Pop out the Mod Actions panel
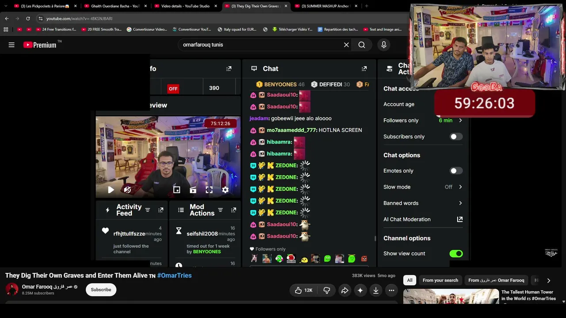The height and width of the screenshot is (318, 566). tap(233, 210)
